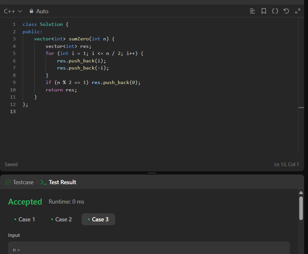308x254 pixels.
Task: Click the 'if (n % 2 == 1)' line
Action: (93, 83)
